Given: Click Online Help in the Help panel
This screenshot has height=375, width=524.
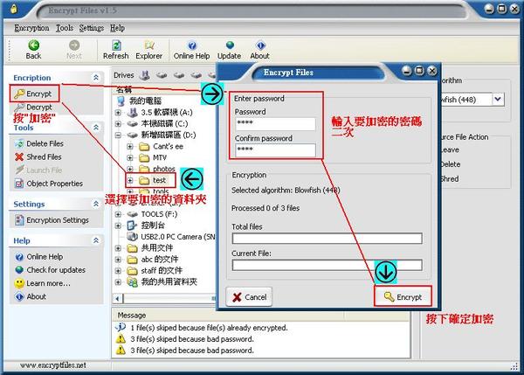Looking at the screenshot, I should pos(38,257).
